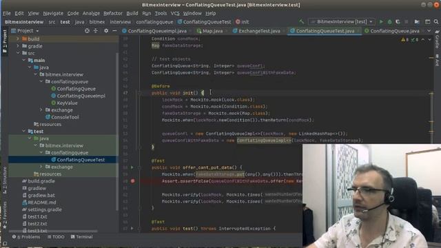Collapse the test folder
The image size is (441, 248).
(24, 132)
